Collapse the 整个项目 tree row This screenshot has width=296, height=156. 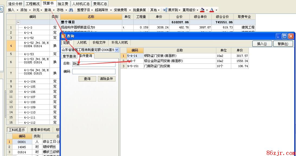click(18, 22)
